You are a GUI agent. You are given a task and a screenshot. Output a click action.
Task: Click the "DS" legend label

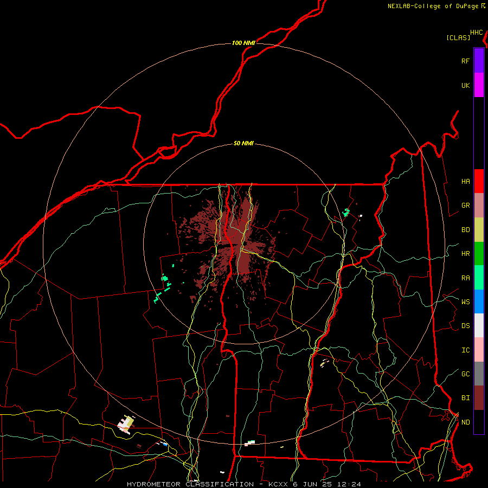tap(465, 325)
